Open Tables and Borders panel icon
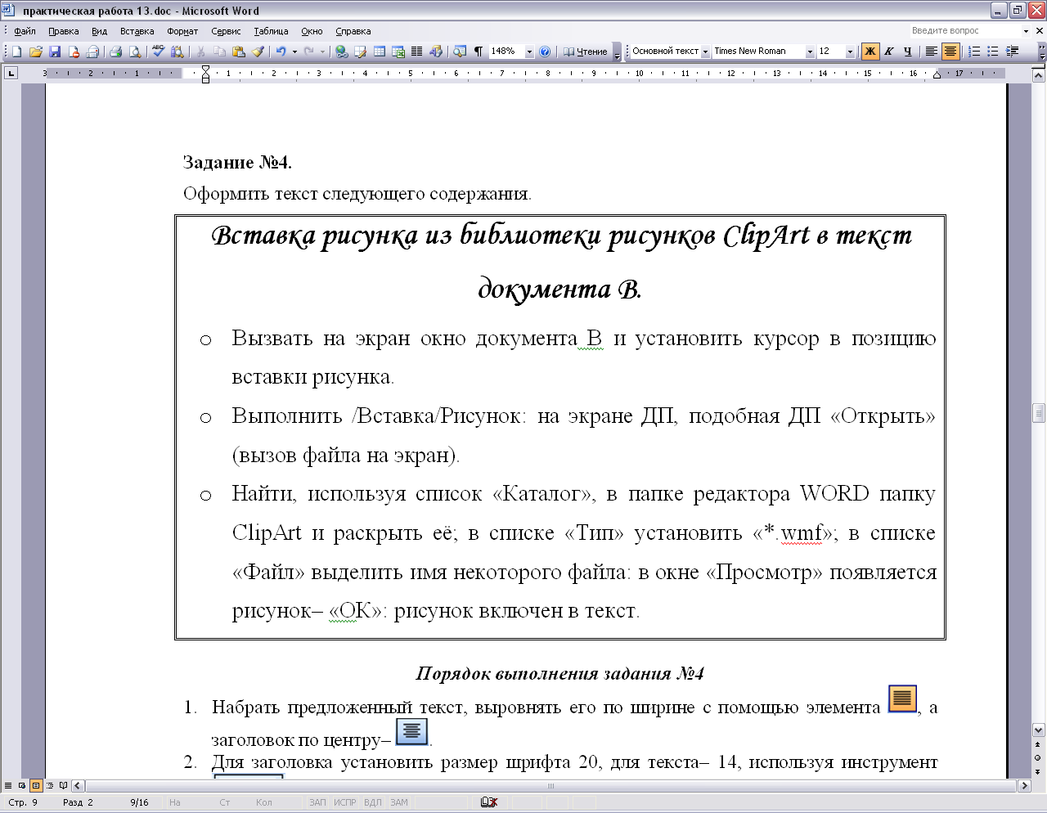Image resolution: width=1047 pixels, height=813 pixels. click(x=360, y=52)
